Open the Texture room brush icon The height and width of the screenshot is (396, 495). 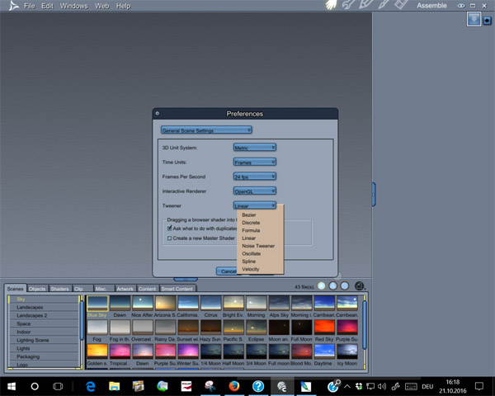[x=384, y=5]
